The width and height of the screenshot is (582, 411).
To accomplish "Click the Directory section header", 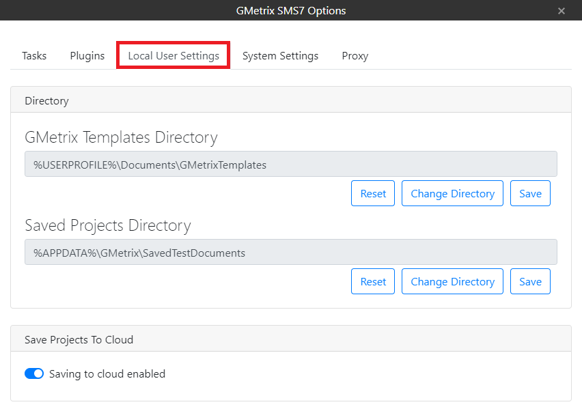I will pyautogui.click(x=290, y=100).
